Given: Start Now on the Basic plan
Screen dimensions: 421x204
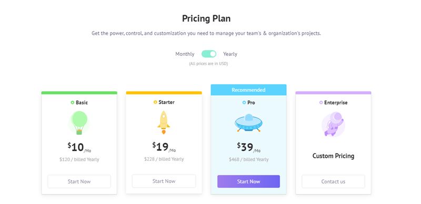Looking at the screenshot, I should [79, 181].
